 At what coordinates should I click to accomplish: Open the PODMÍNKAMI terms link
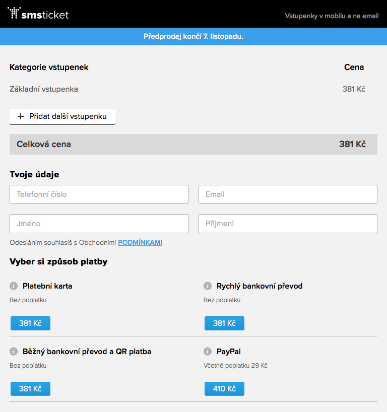pos(140,242)
